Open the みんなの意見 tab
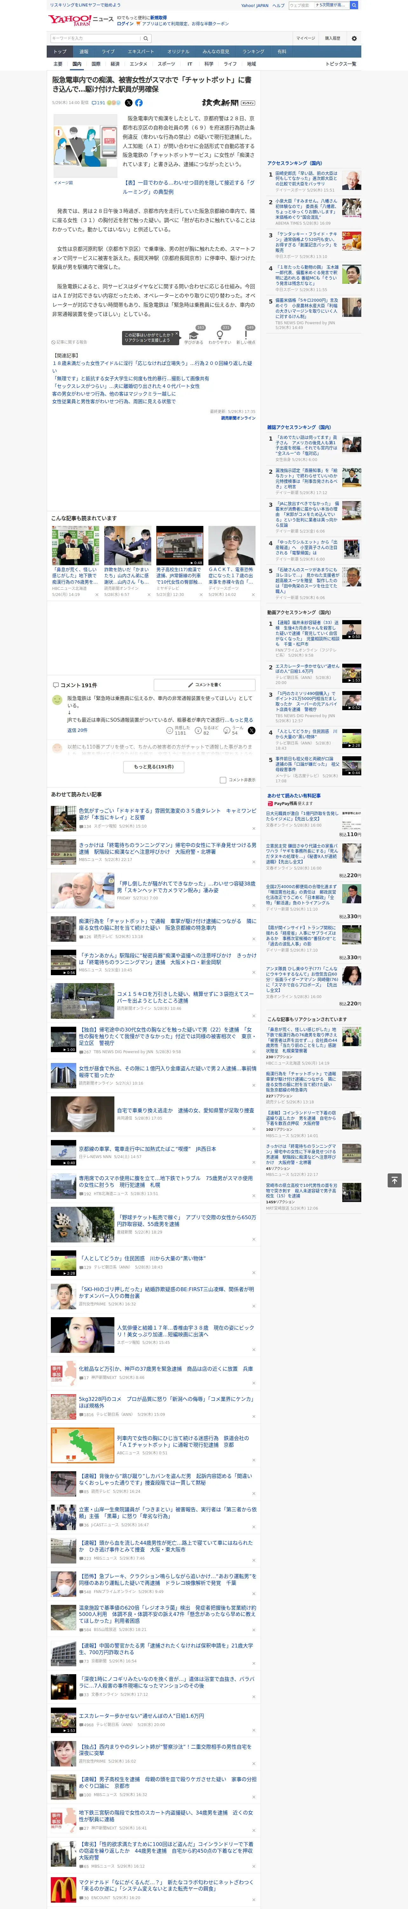Image resolution: width=408 pixels, height=1909 pixels. [x=215, y=52]
